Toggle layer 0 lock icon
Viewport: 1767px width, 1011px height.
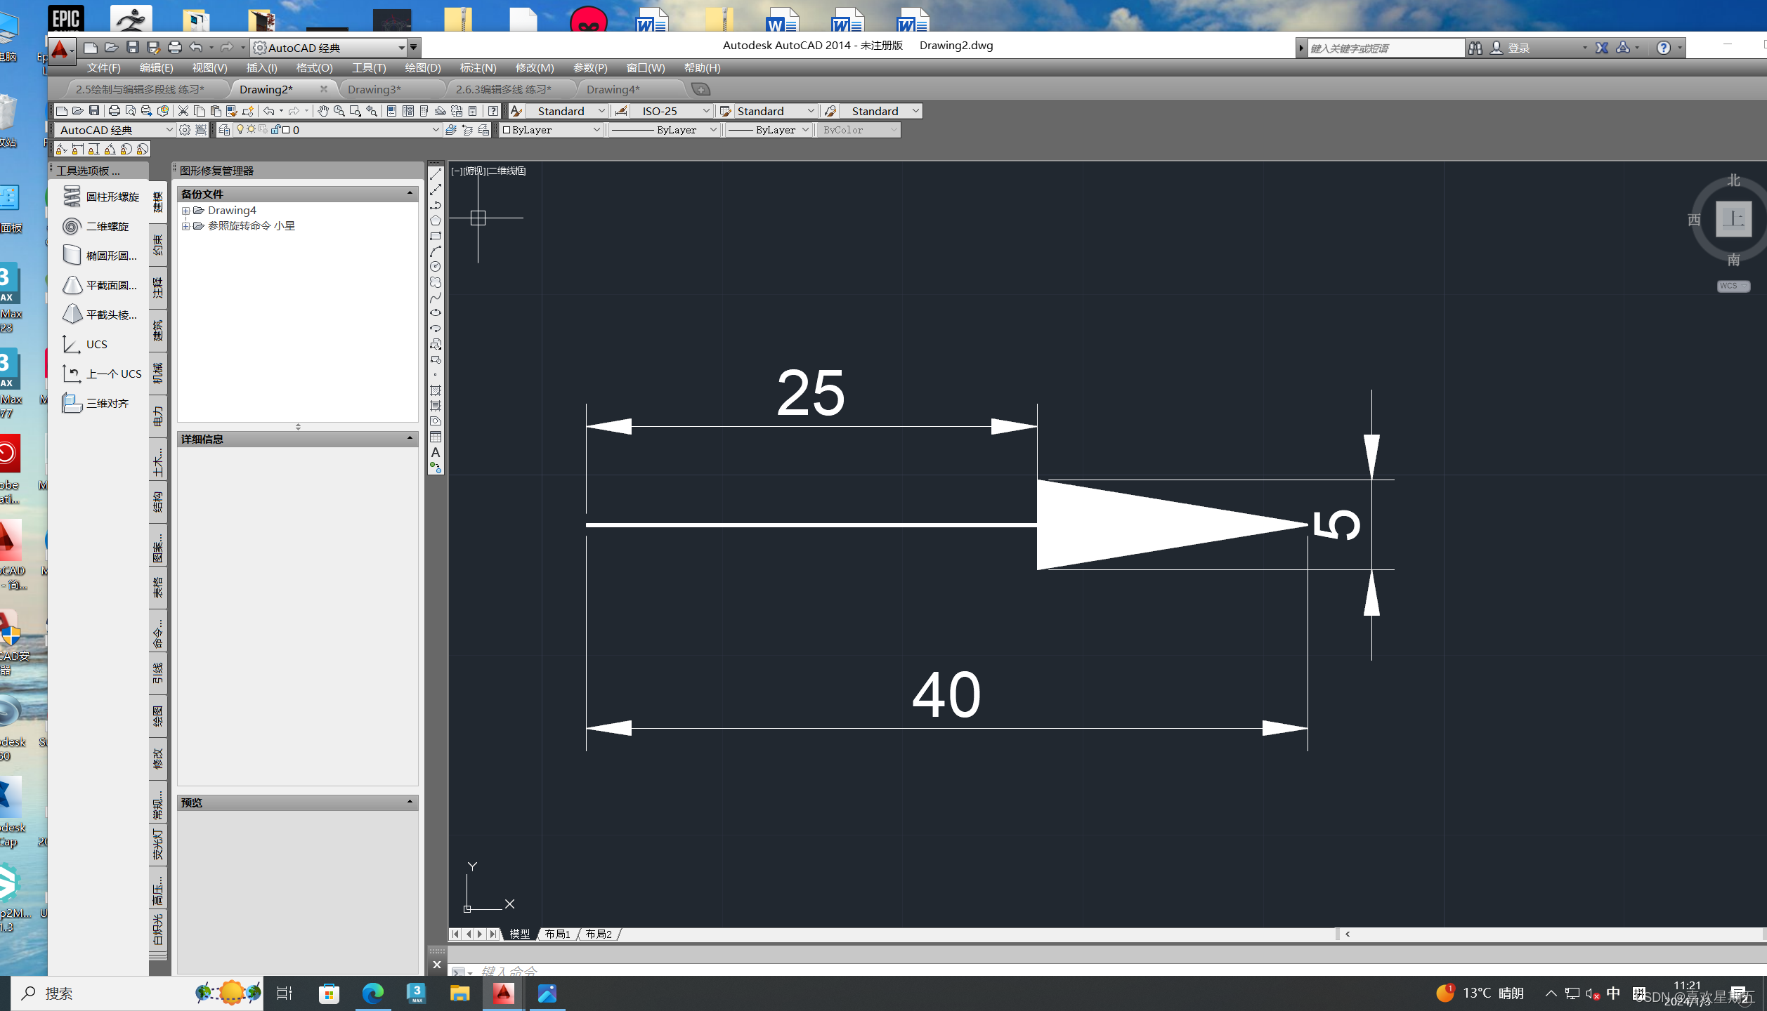click(276, 129)
